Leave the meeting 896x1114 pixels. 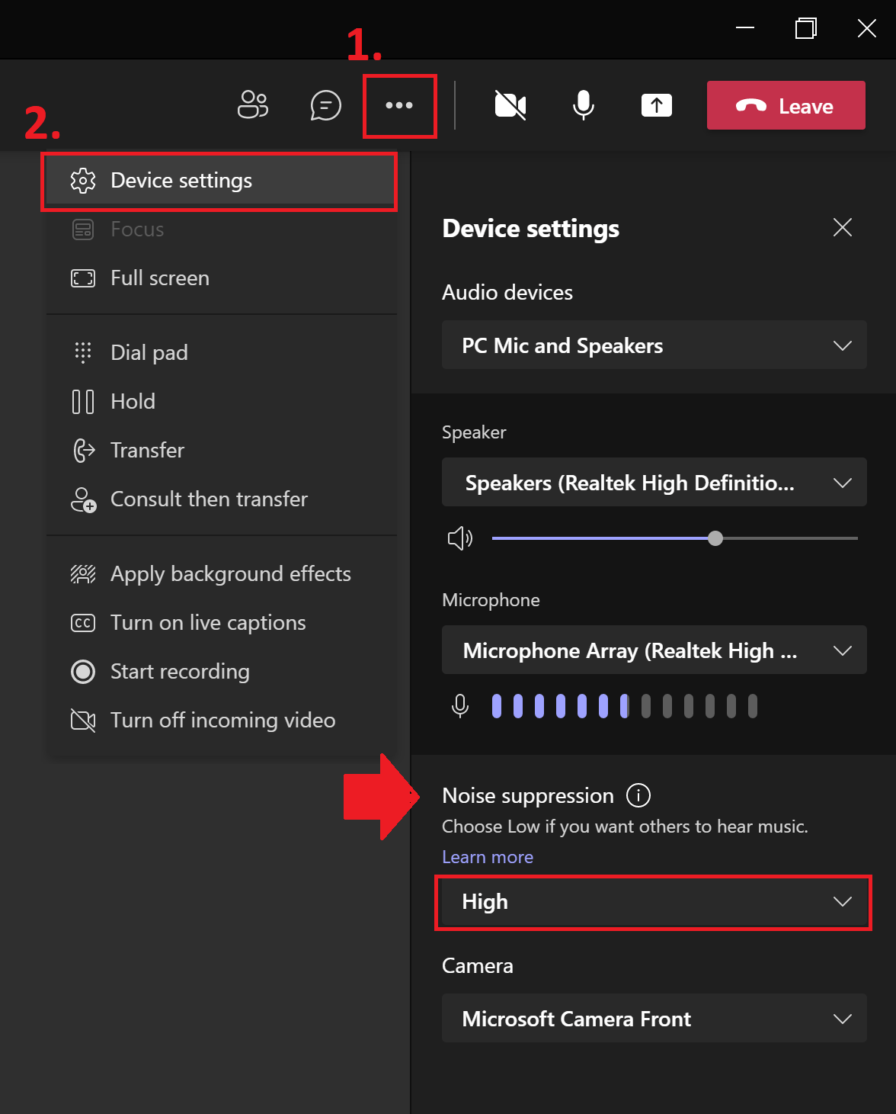tap(786, 105)
